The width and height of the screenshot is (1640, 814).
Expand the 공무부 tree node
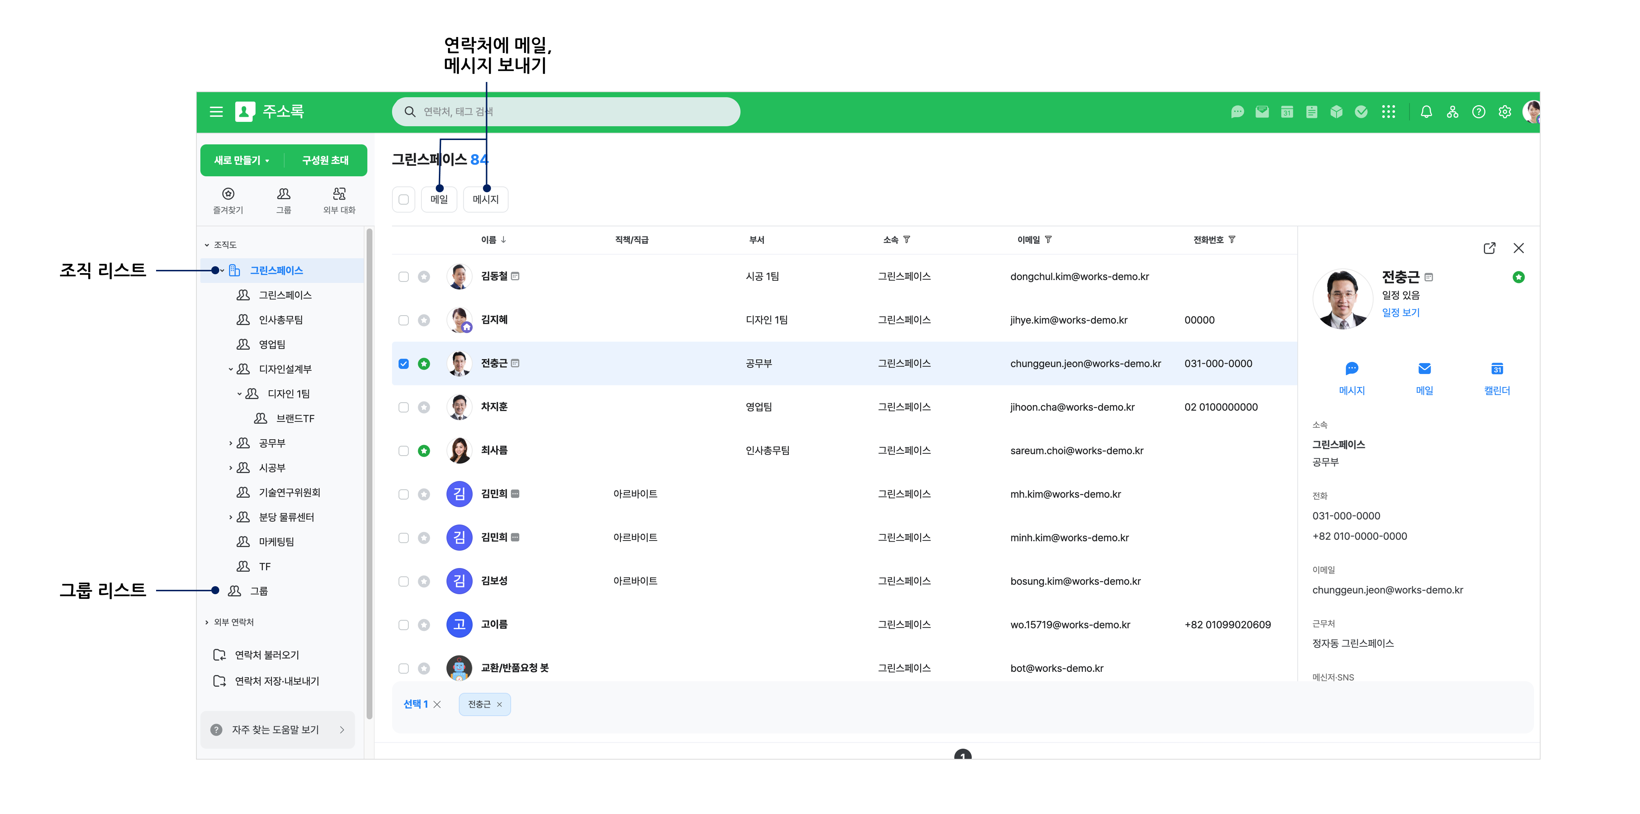pyautogui.click(x=231, y=443)
